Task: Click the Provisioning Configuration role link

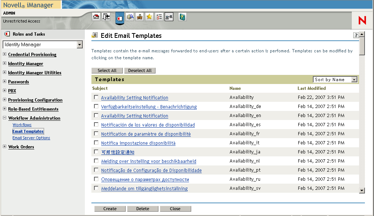Action: 35,100
